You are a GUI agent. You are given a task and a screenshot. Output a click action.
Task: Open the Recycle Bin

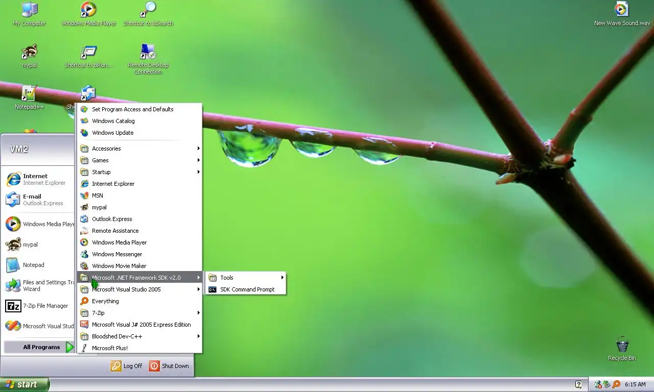[x=622, y=345]
